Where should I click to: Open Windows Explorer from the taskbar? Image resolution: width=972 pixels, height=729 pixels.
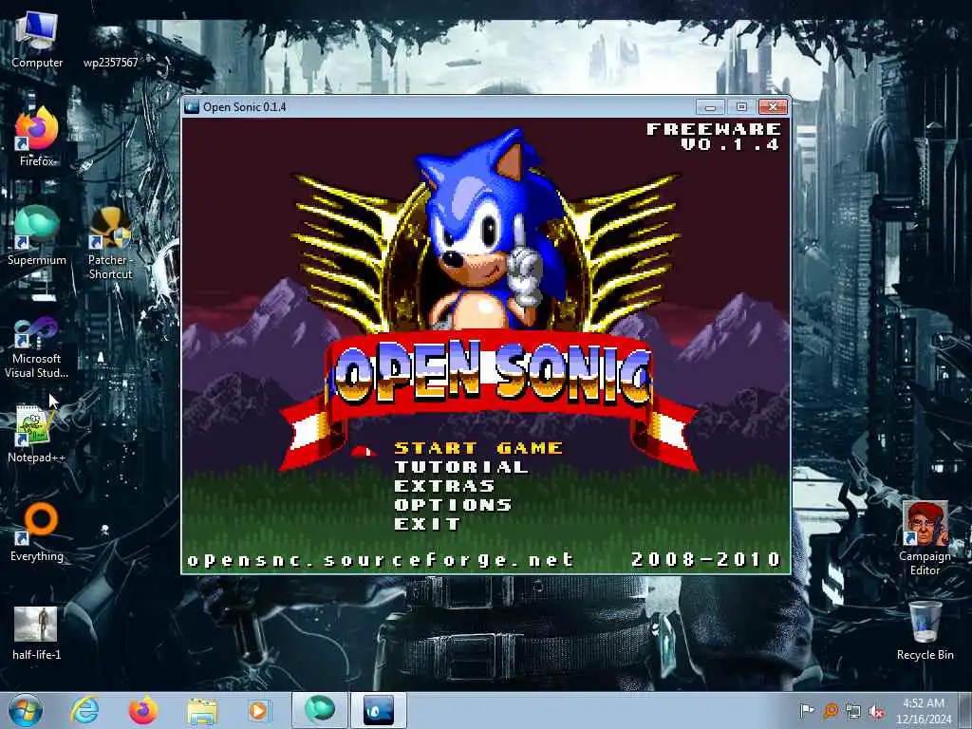[202, 710]
